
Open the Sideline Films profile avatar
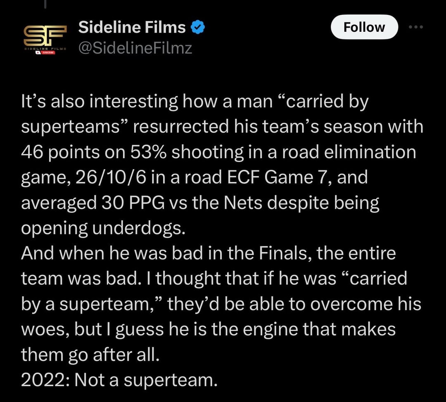(44, 40)
